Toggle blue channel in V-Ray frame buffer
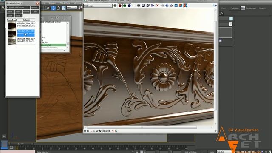Image resolution: width=272 pixels, height=153 pixels. coord(129,6)
